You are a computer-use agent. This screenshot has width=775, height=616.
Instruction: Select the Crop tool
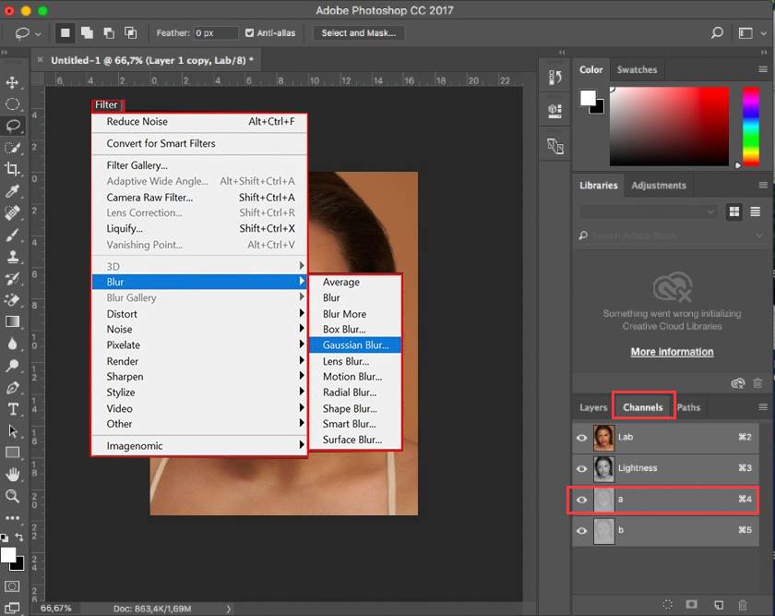(13, 169)
